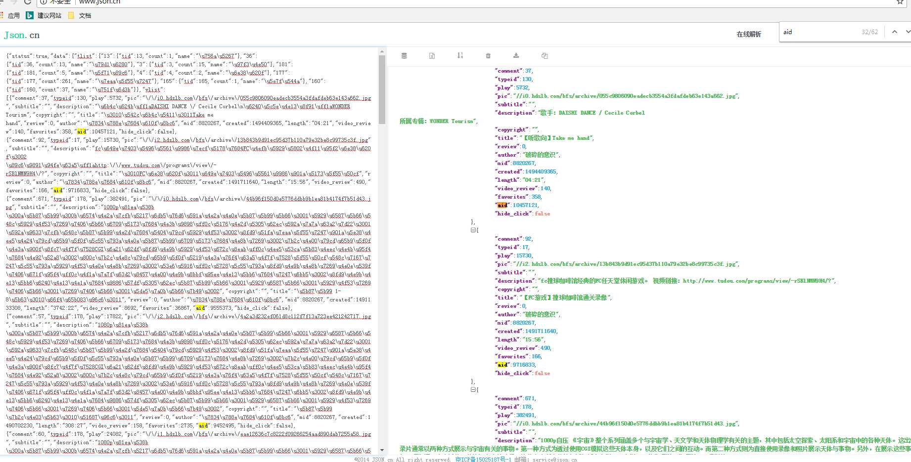Click the favorites value 358
Image resolution: width=911 pixels, height=462 pixels.
(536, 197)
